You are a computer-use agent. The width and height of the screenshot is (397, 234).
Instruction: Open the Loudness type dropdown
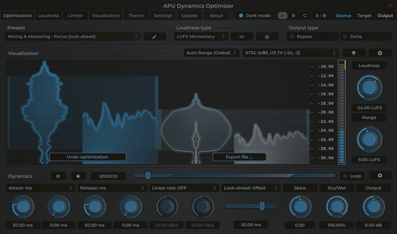tap(200, 36)
